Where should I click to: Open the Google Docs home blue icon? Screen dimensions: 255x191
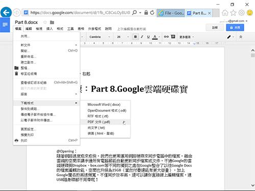click(x=5, y=25)
